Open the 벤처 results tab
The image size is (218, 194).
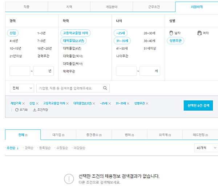pyautogui.click(x=129, y=135)
